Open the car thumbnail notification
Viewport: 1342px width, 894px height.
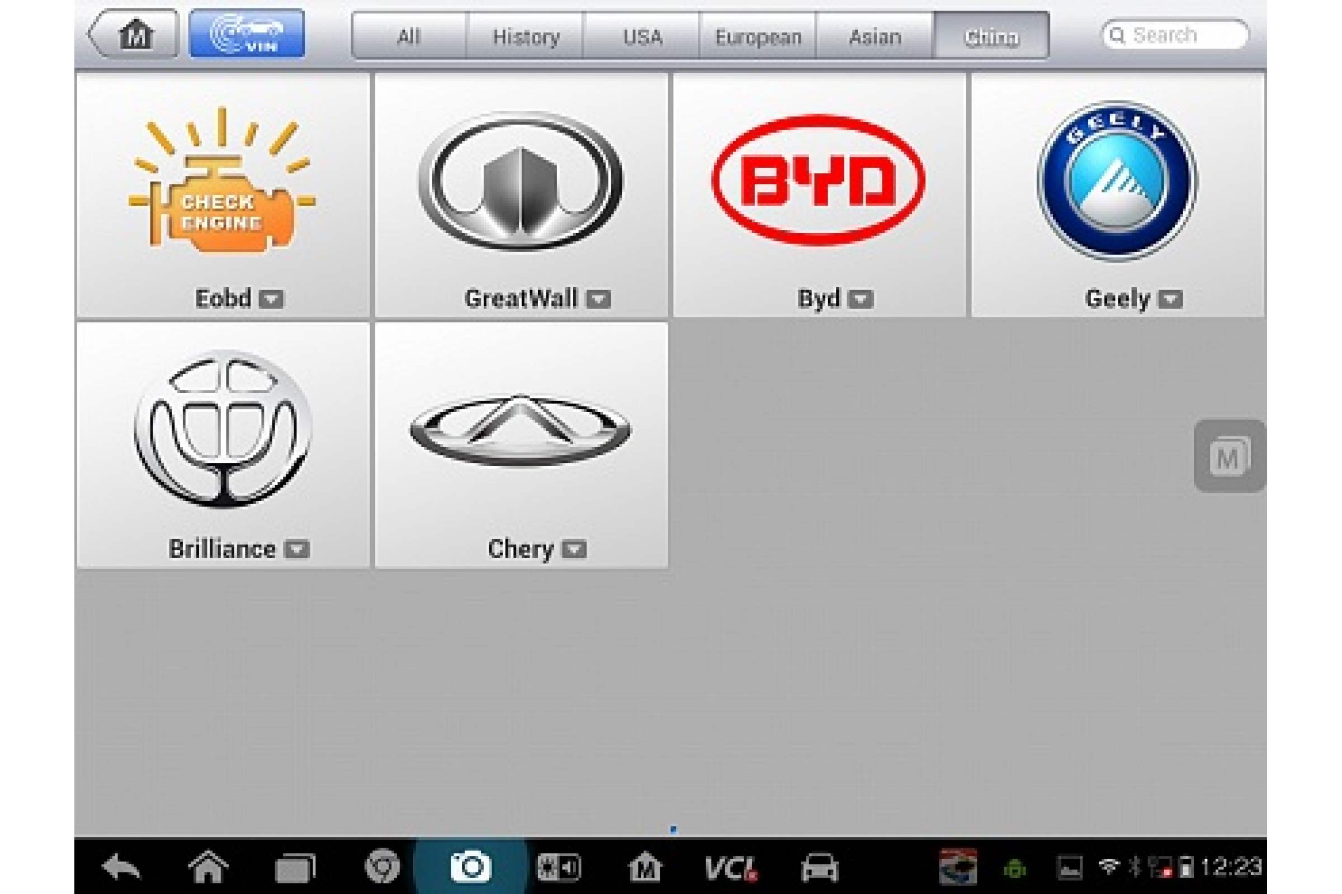point(958,867)
